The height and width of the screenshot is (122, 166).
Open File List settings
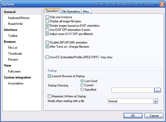(x=13, y=48)
